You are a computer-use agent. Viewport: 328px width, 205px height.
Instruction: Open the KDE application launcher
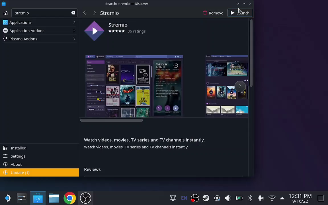7,198
